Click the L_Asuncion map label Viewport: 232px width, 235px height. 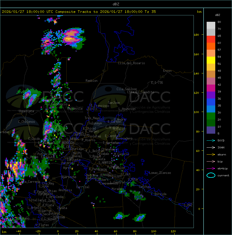127,109
